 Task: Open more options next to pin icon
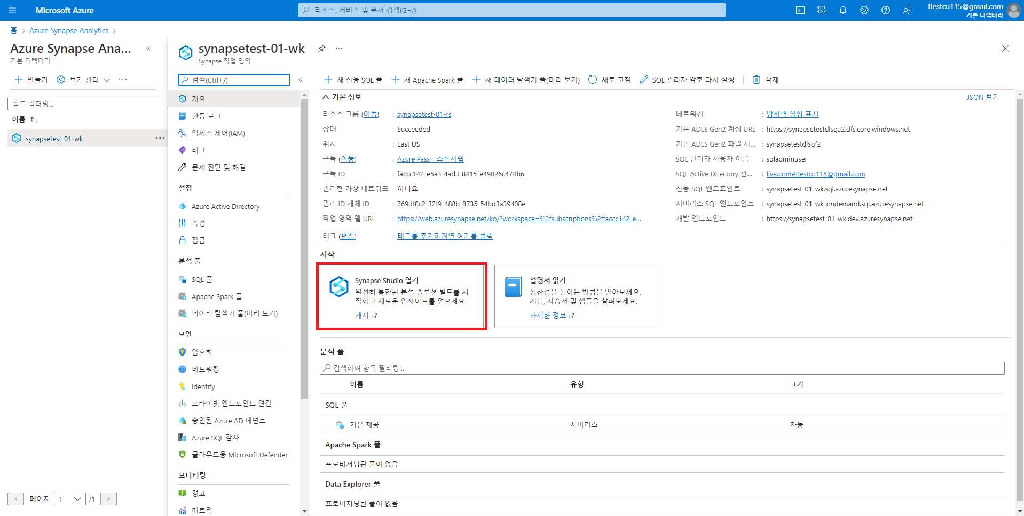(x=339, y=49)
